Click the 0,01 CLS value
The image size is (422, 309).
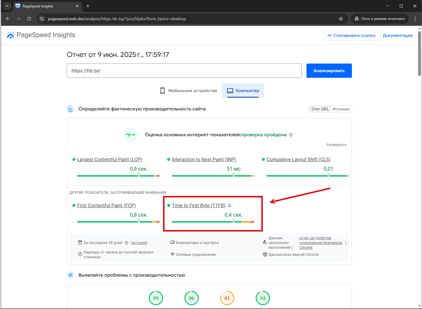click(328, 169)
